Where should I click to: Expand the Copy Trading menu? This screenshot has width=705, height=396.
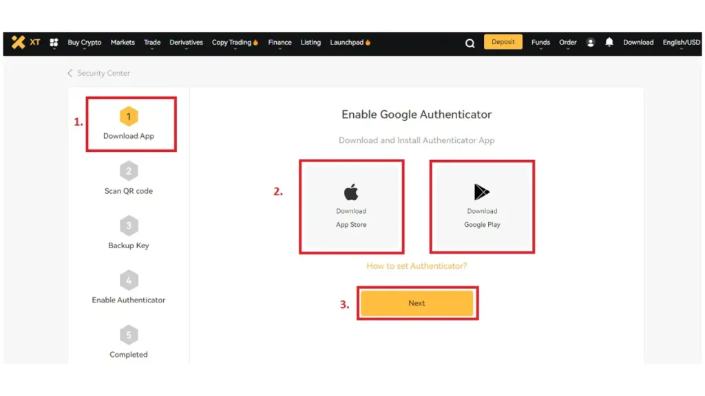[x=235, y=42]
